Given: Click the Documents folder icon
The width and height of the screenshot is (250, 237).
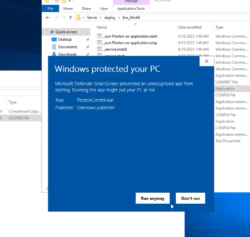Looking at the screenshot, I should (54, 47).
